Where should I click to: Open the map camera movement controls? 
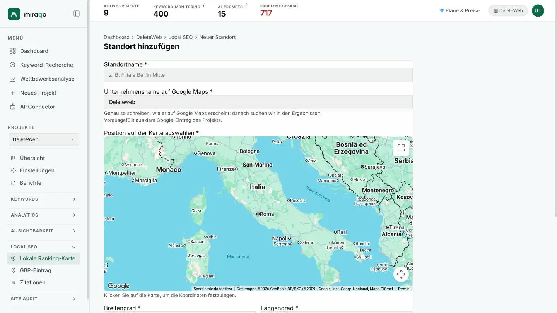click(401, 274)
